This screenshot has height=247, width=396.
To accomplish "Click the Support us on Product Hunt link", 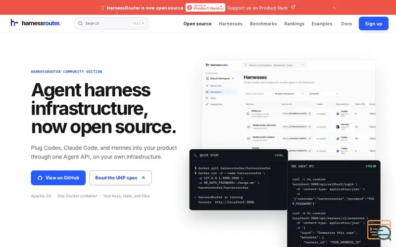I will tap(257, 8).
